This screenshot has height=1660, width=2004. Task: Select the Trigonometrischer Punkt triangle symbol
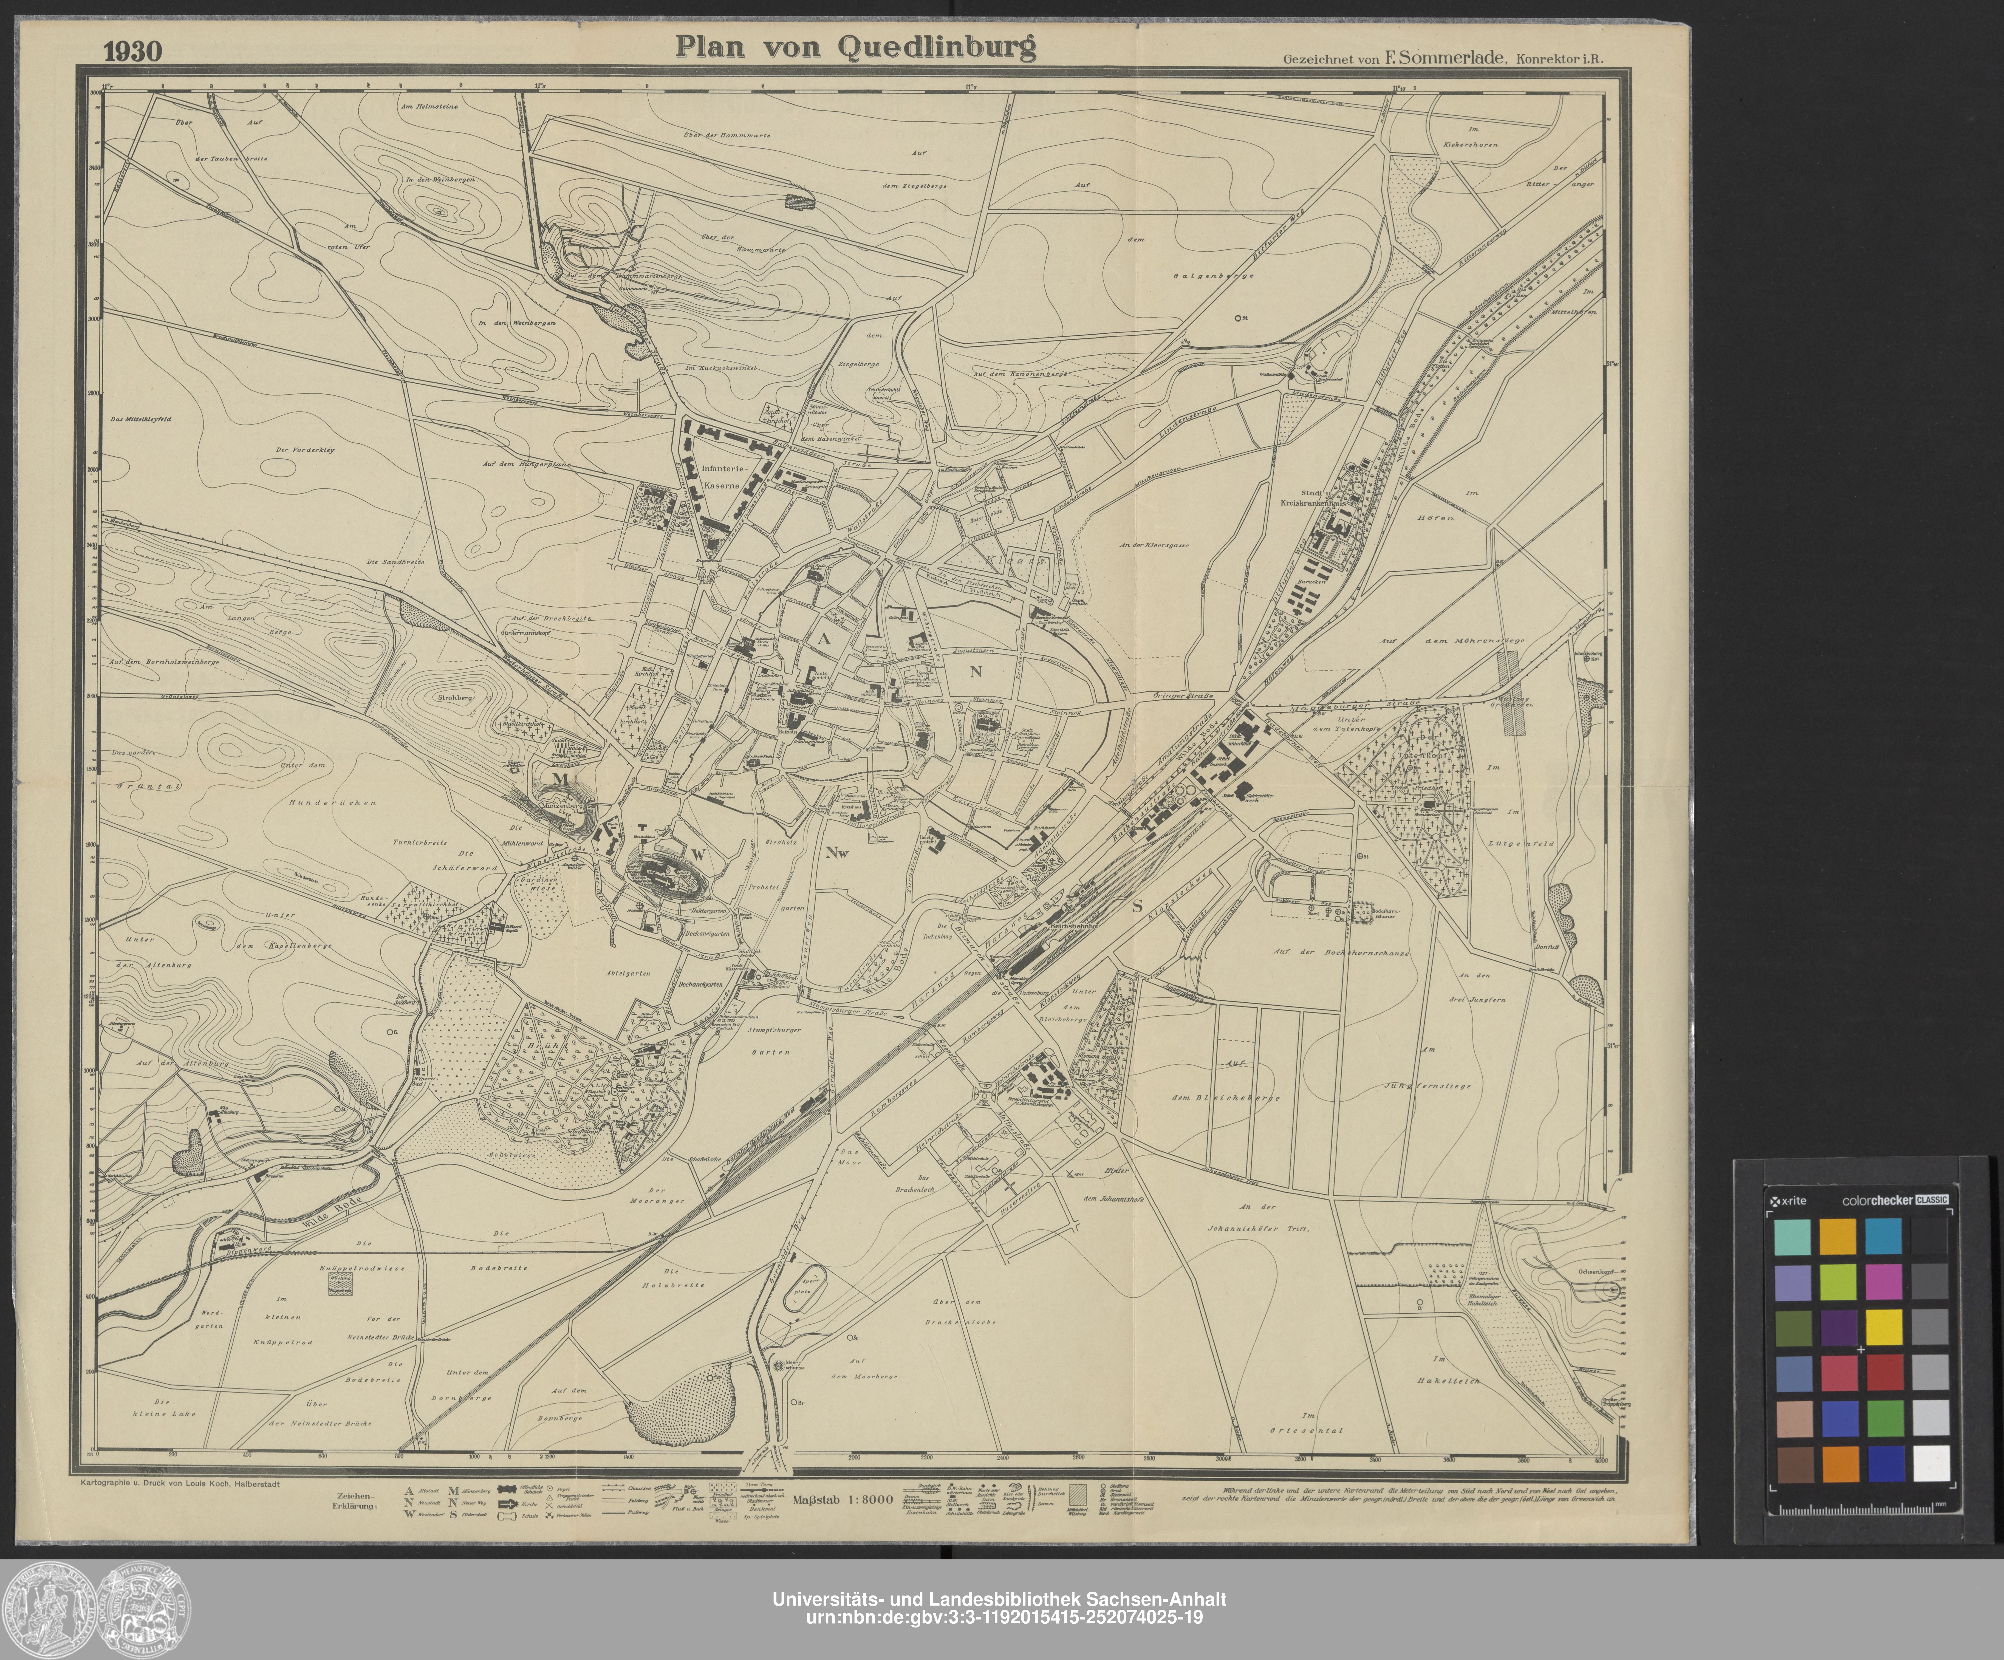(550, 1498)
